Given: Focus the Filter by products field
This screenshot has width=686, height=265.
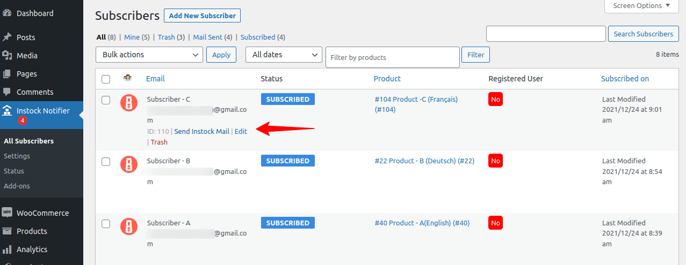Looking at the screenshot, I should [x=393, y=57].
